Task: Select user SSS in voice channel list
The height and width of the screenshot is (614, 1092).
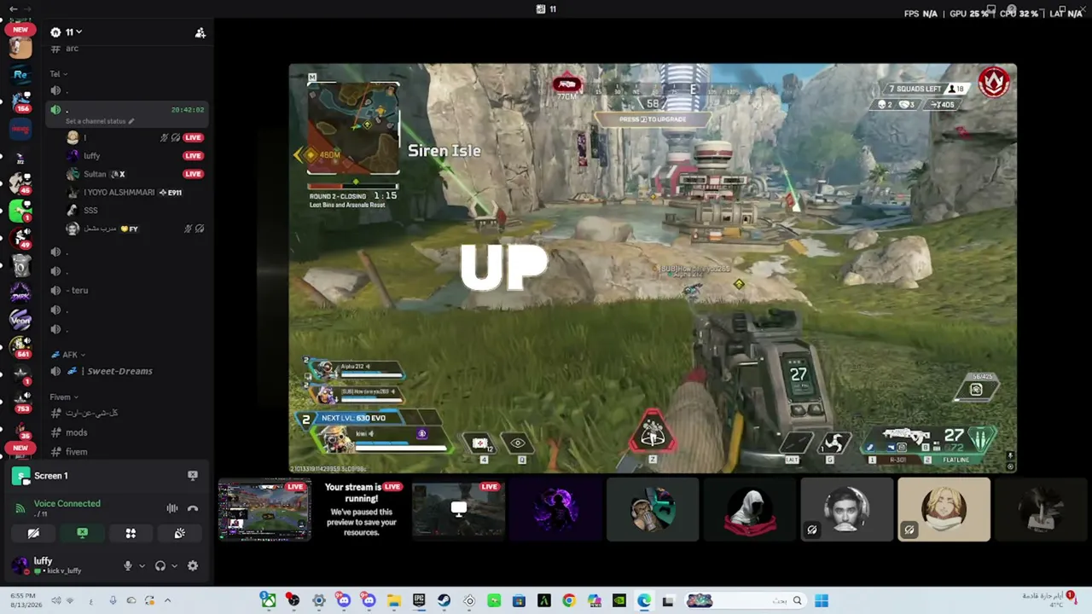Action: pyautogui.click(x=90, y=211)
